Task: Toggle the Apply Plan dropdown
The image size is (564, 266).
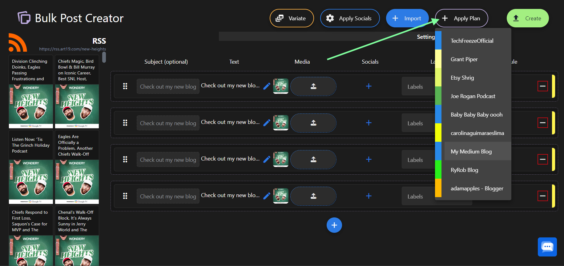Action: pos(461,18)
